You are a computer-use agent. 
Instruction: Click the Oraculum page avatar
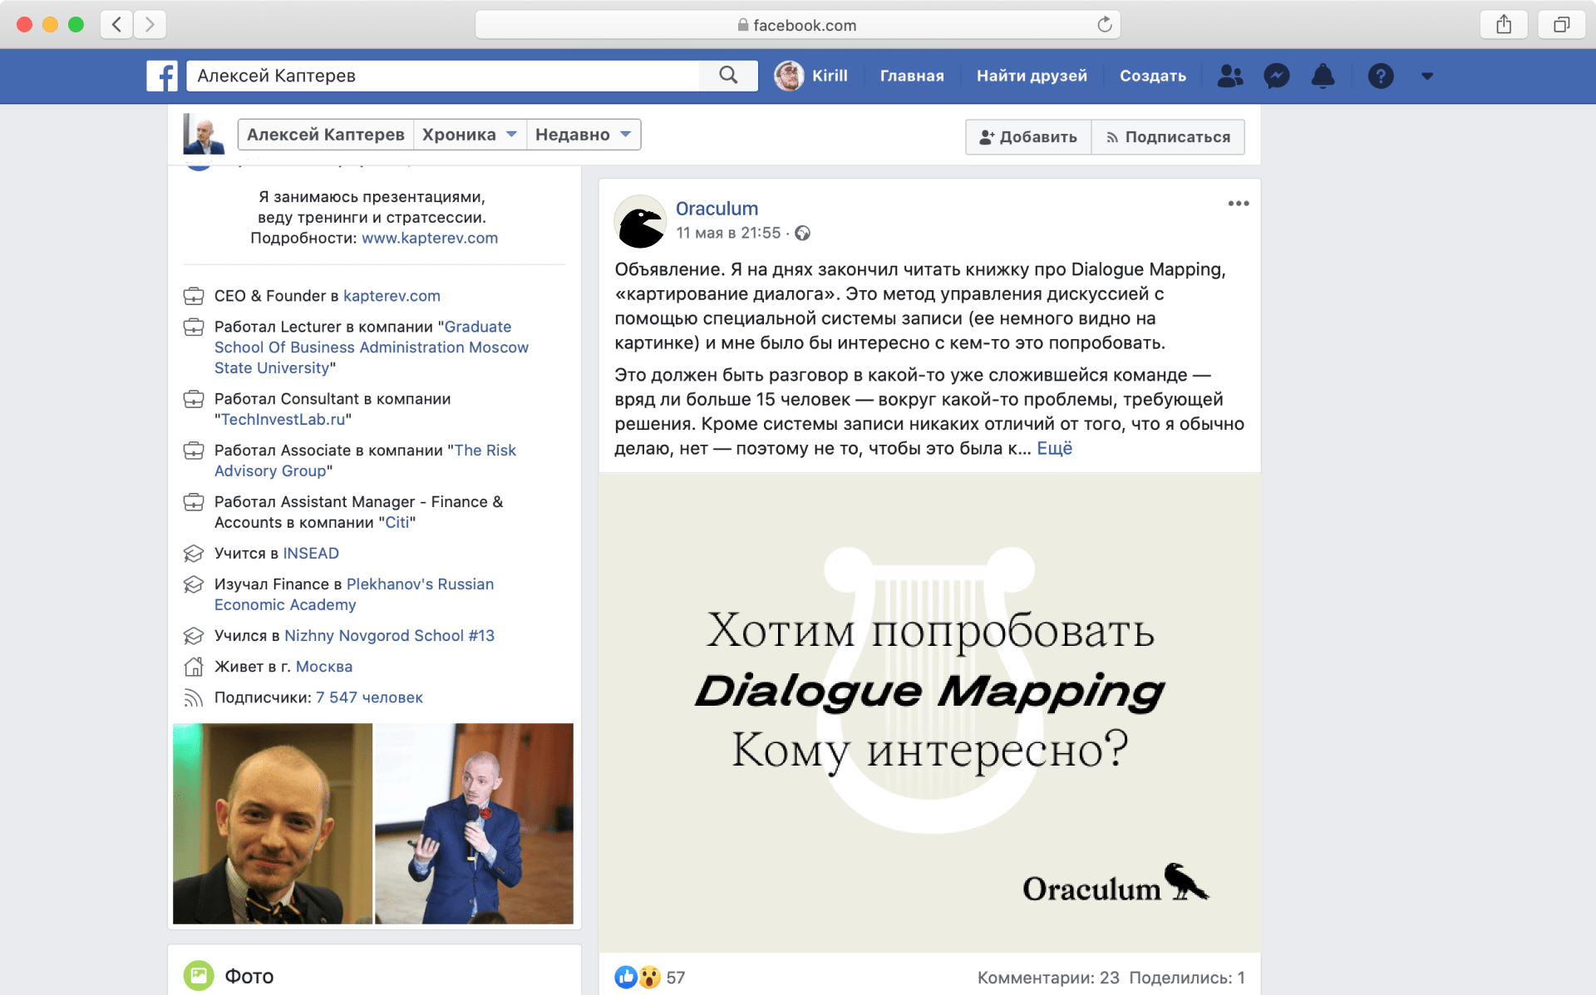640,221
